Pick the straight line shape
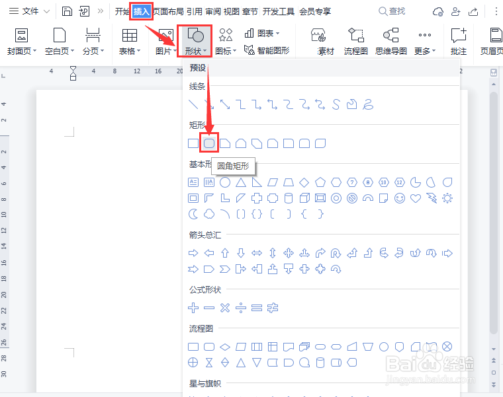 pyautogui.click(x=193, y=104)
